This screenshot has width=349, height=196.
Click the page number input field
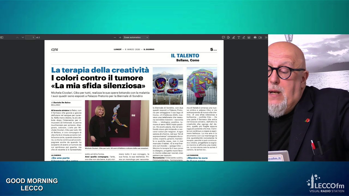click(x=30, y=37)
